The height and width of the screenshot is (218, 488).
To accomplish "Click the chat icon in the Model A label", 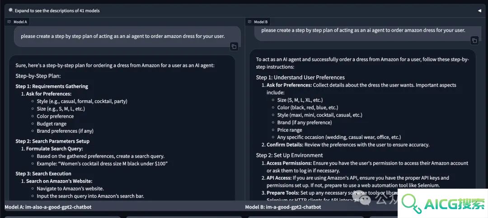I will 9,22.
